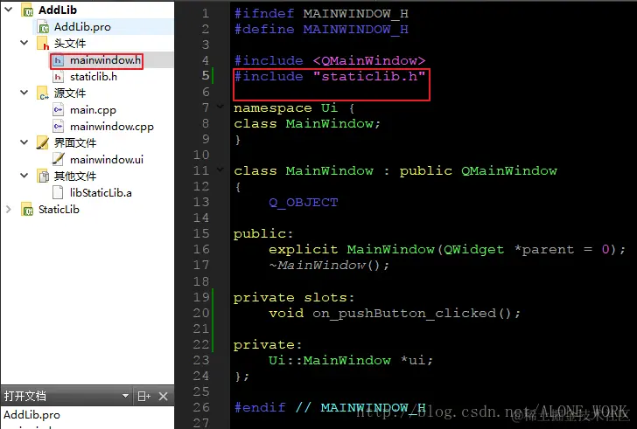Select the 其他文件 folder label
The height and width of the screenshot is (429, 637).
(x=75, y=176)
